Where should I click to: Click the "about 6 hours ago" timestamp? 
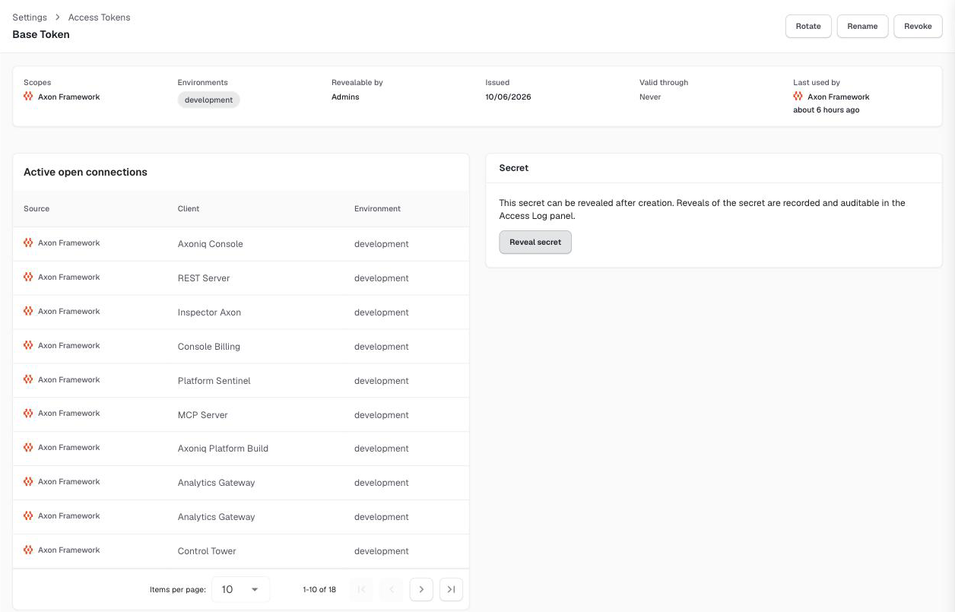(827, 109)
